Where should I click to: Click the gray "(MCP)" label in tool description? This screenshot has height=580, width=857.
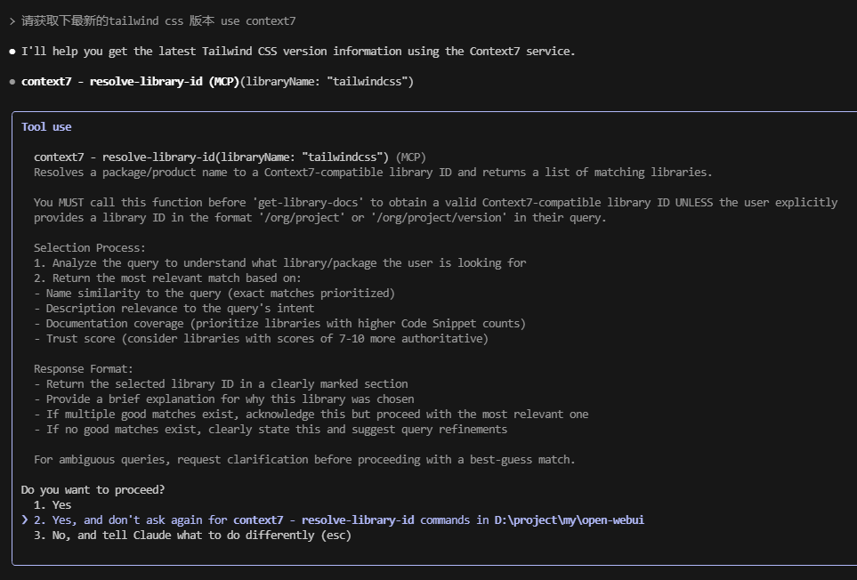[x=411, y=157]
